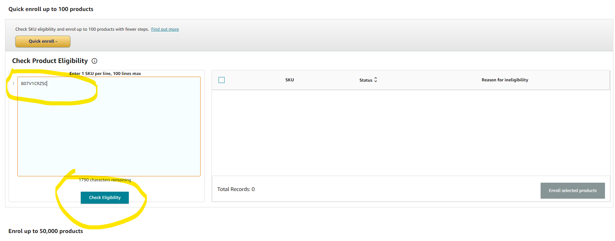The height and width of the screenshot is (241, 615).
Task: Click the Total Records: 0 label
Action: pos(236,189)
